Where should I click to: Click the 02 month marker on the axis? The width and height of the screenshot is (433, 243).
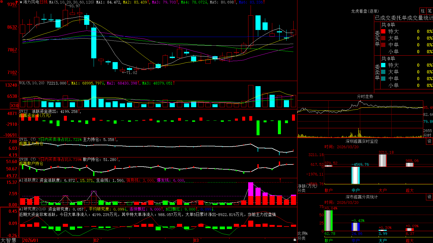pos(96,240)
